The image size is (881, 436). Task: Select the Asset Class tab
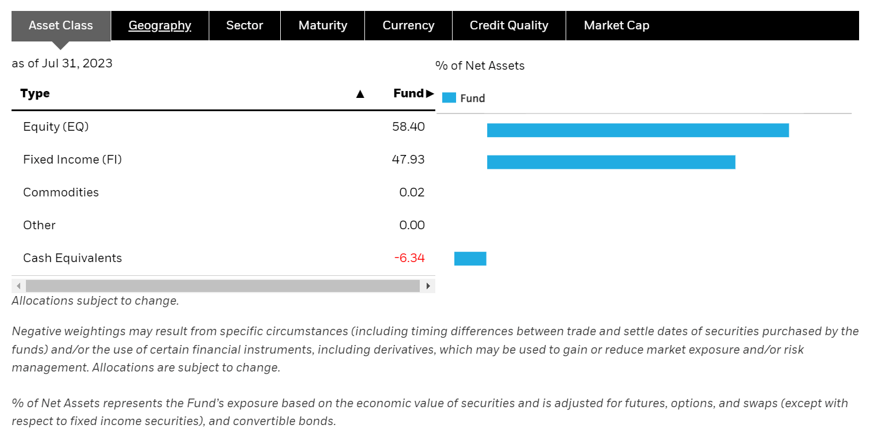(61, 25)
